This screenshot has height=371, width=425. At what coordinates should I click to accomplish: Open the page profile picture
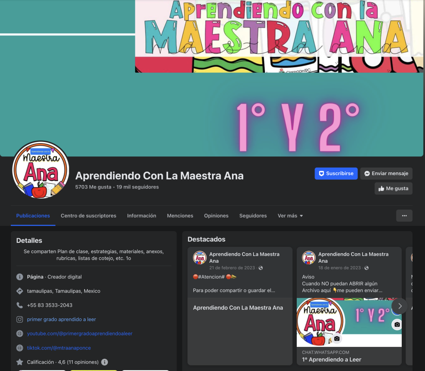click(x=41, y=170)
